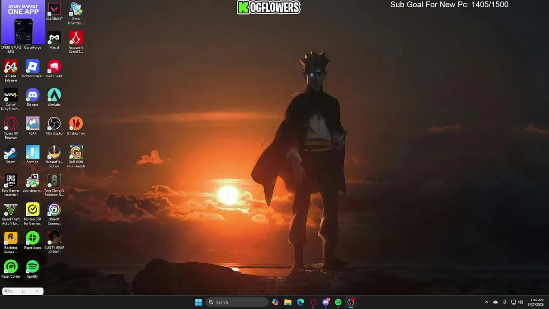The height and width of the screenshot is (309, 549).
Task: Switch to Spotify on the taskbar
Action: (x=338, y=302)
